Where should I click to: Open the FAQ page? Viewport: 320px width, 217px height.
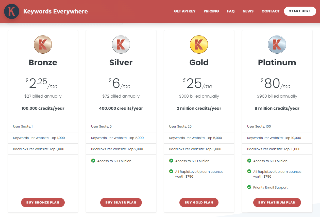[231, 11]
